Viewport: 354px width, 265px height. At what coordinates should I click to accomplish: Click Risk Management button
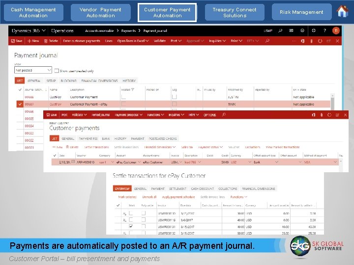(x=301, y=12)
